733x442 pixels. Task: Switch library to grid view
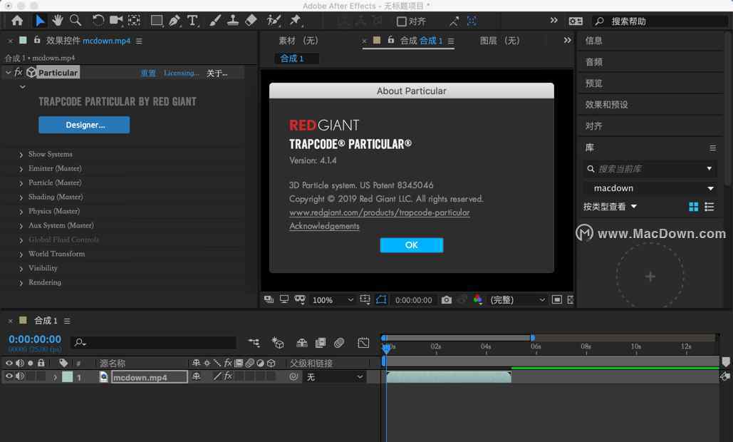694,207
